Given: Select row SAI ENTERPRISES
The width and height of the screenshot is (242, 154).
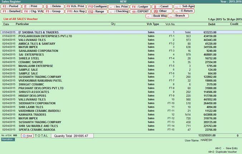Looking at the screenshot, I should coord(121,55).
